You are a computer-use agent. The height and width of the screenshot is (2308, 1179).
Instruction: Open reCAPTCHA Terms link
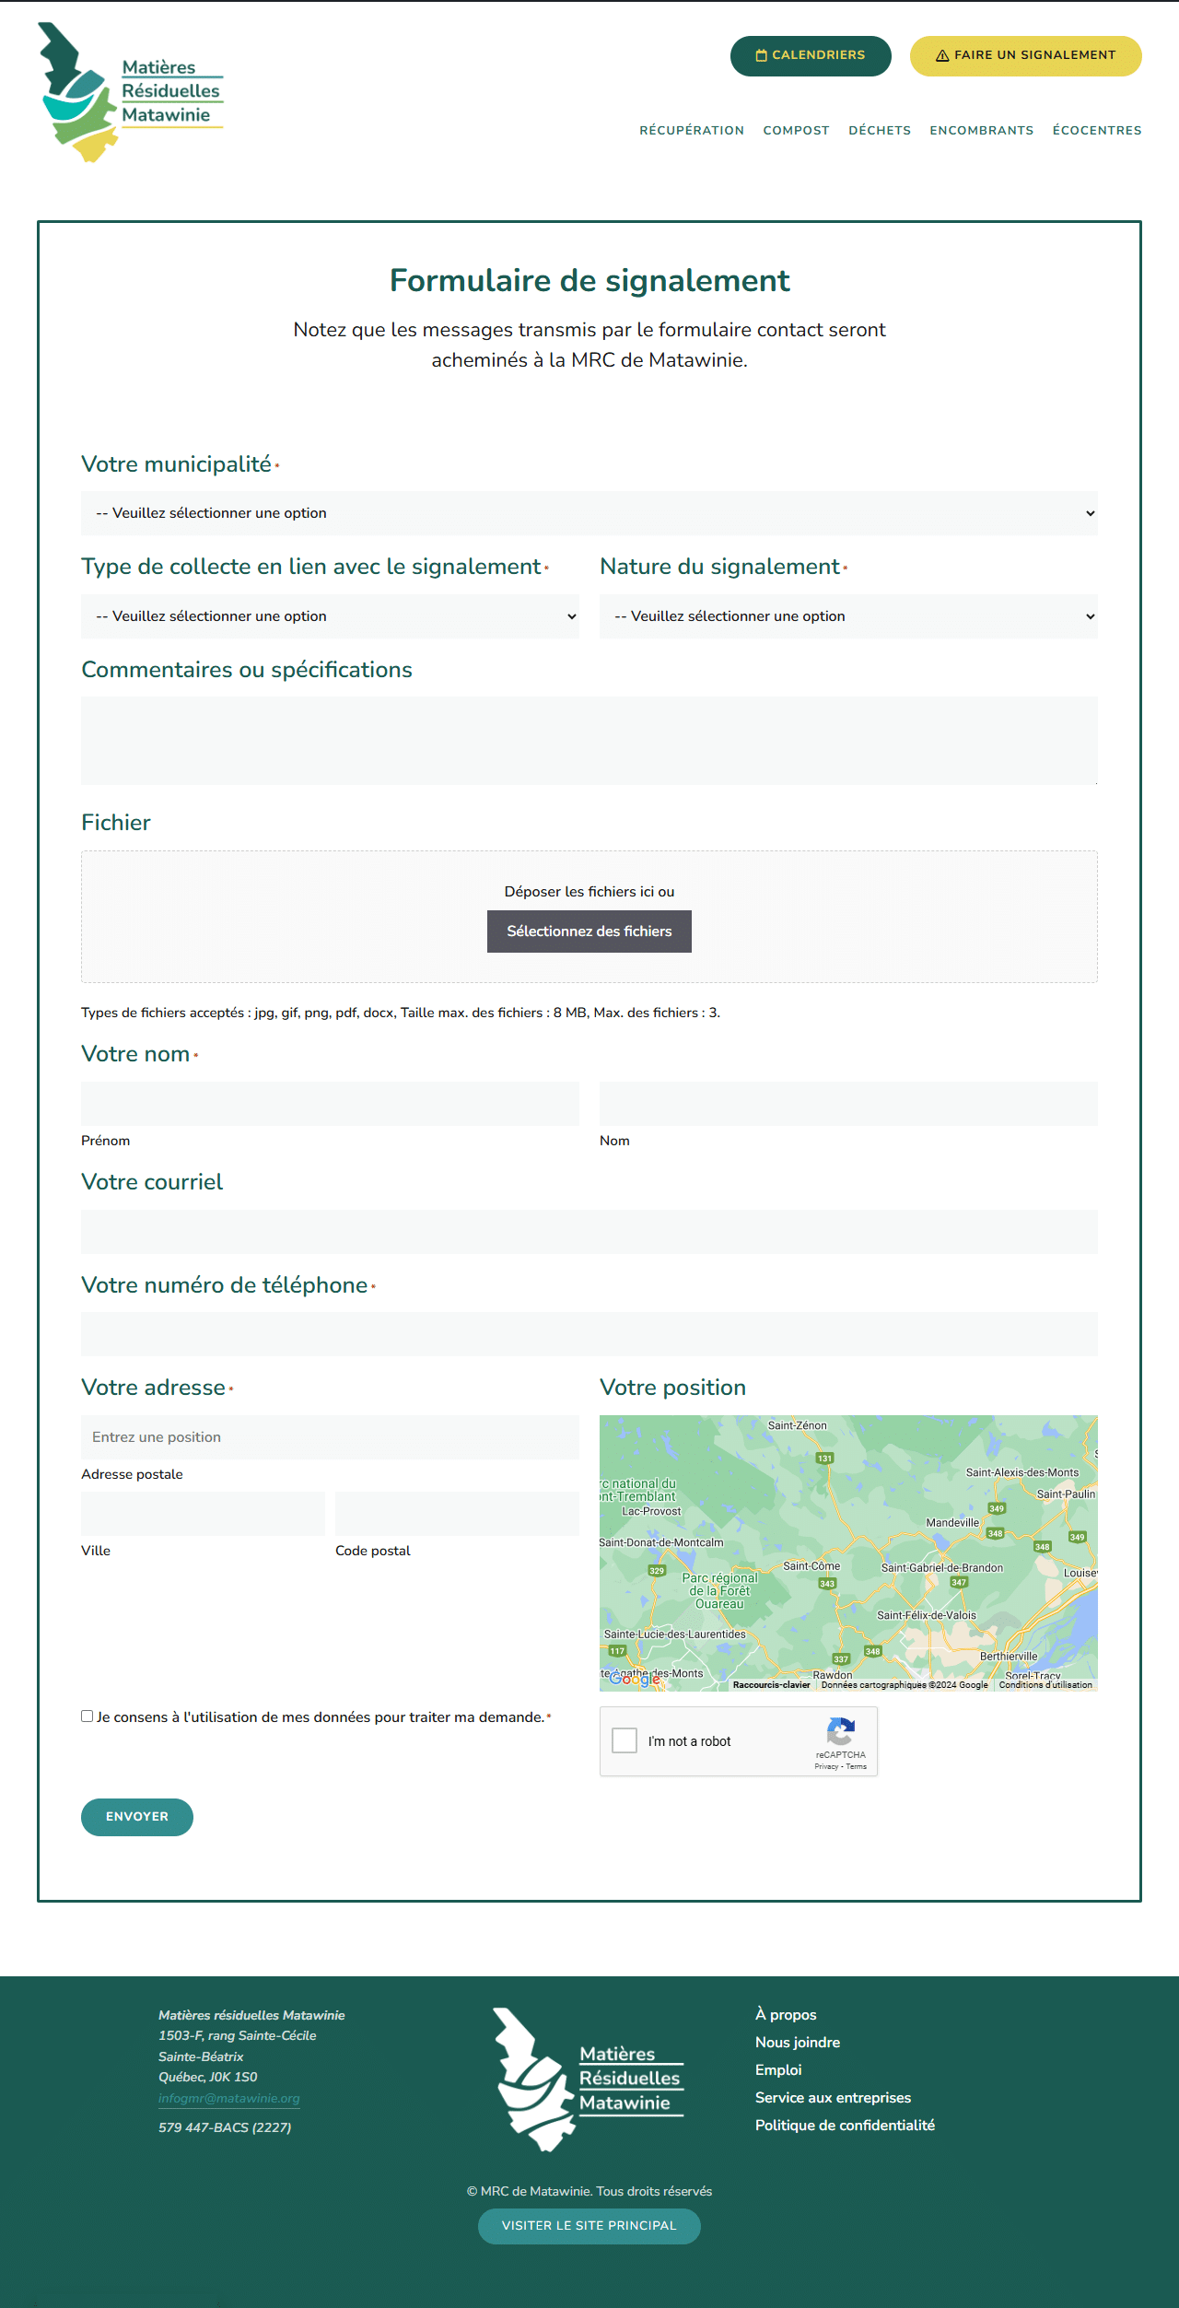pyautogui.click(x=857, y=1766)
